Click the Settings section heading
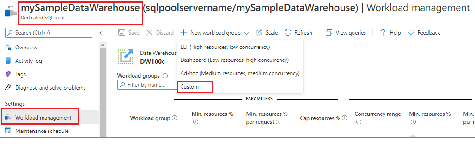The height and width of the screenshot is (168, 475). (x=15, y=104)
